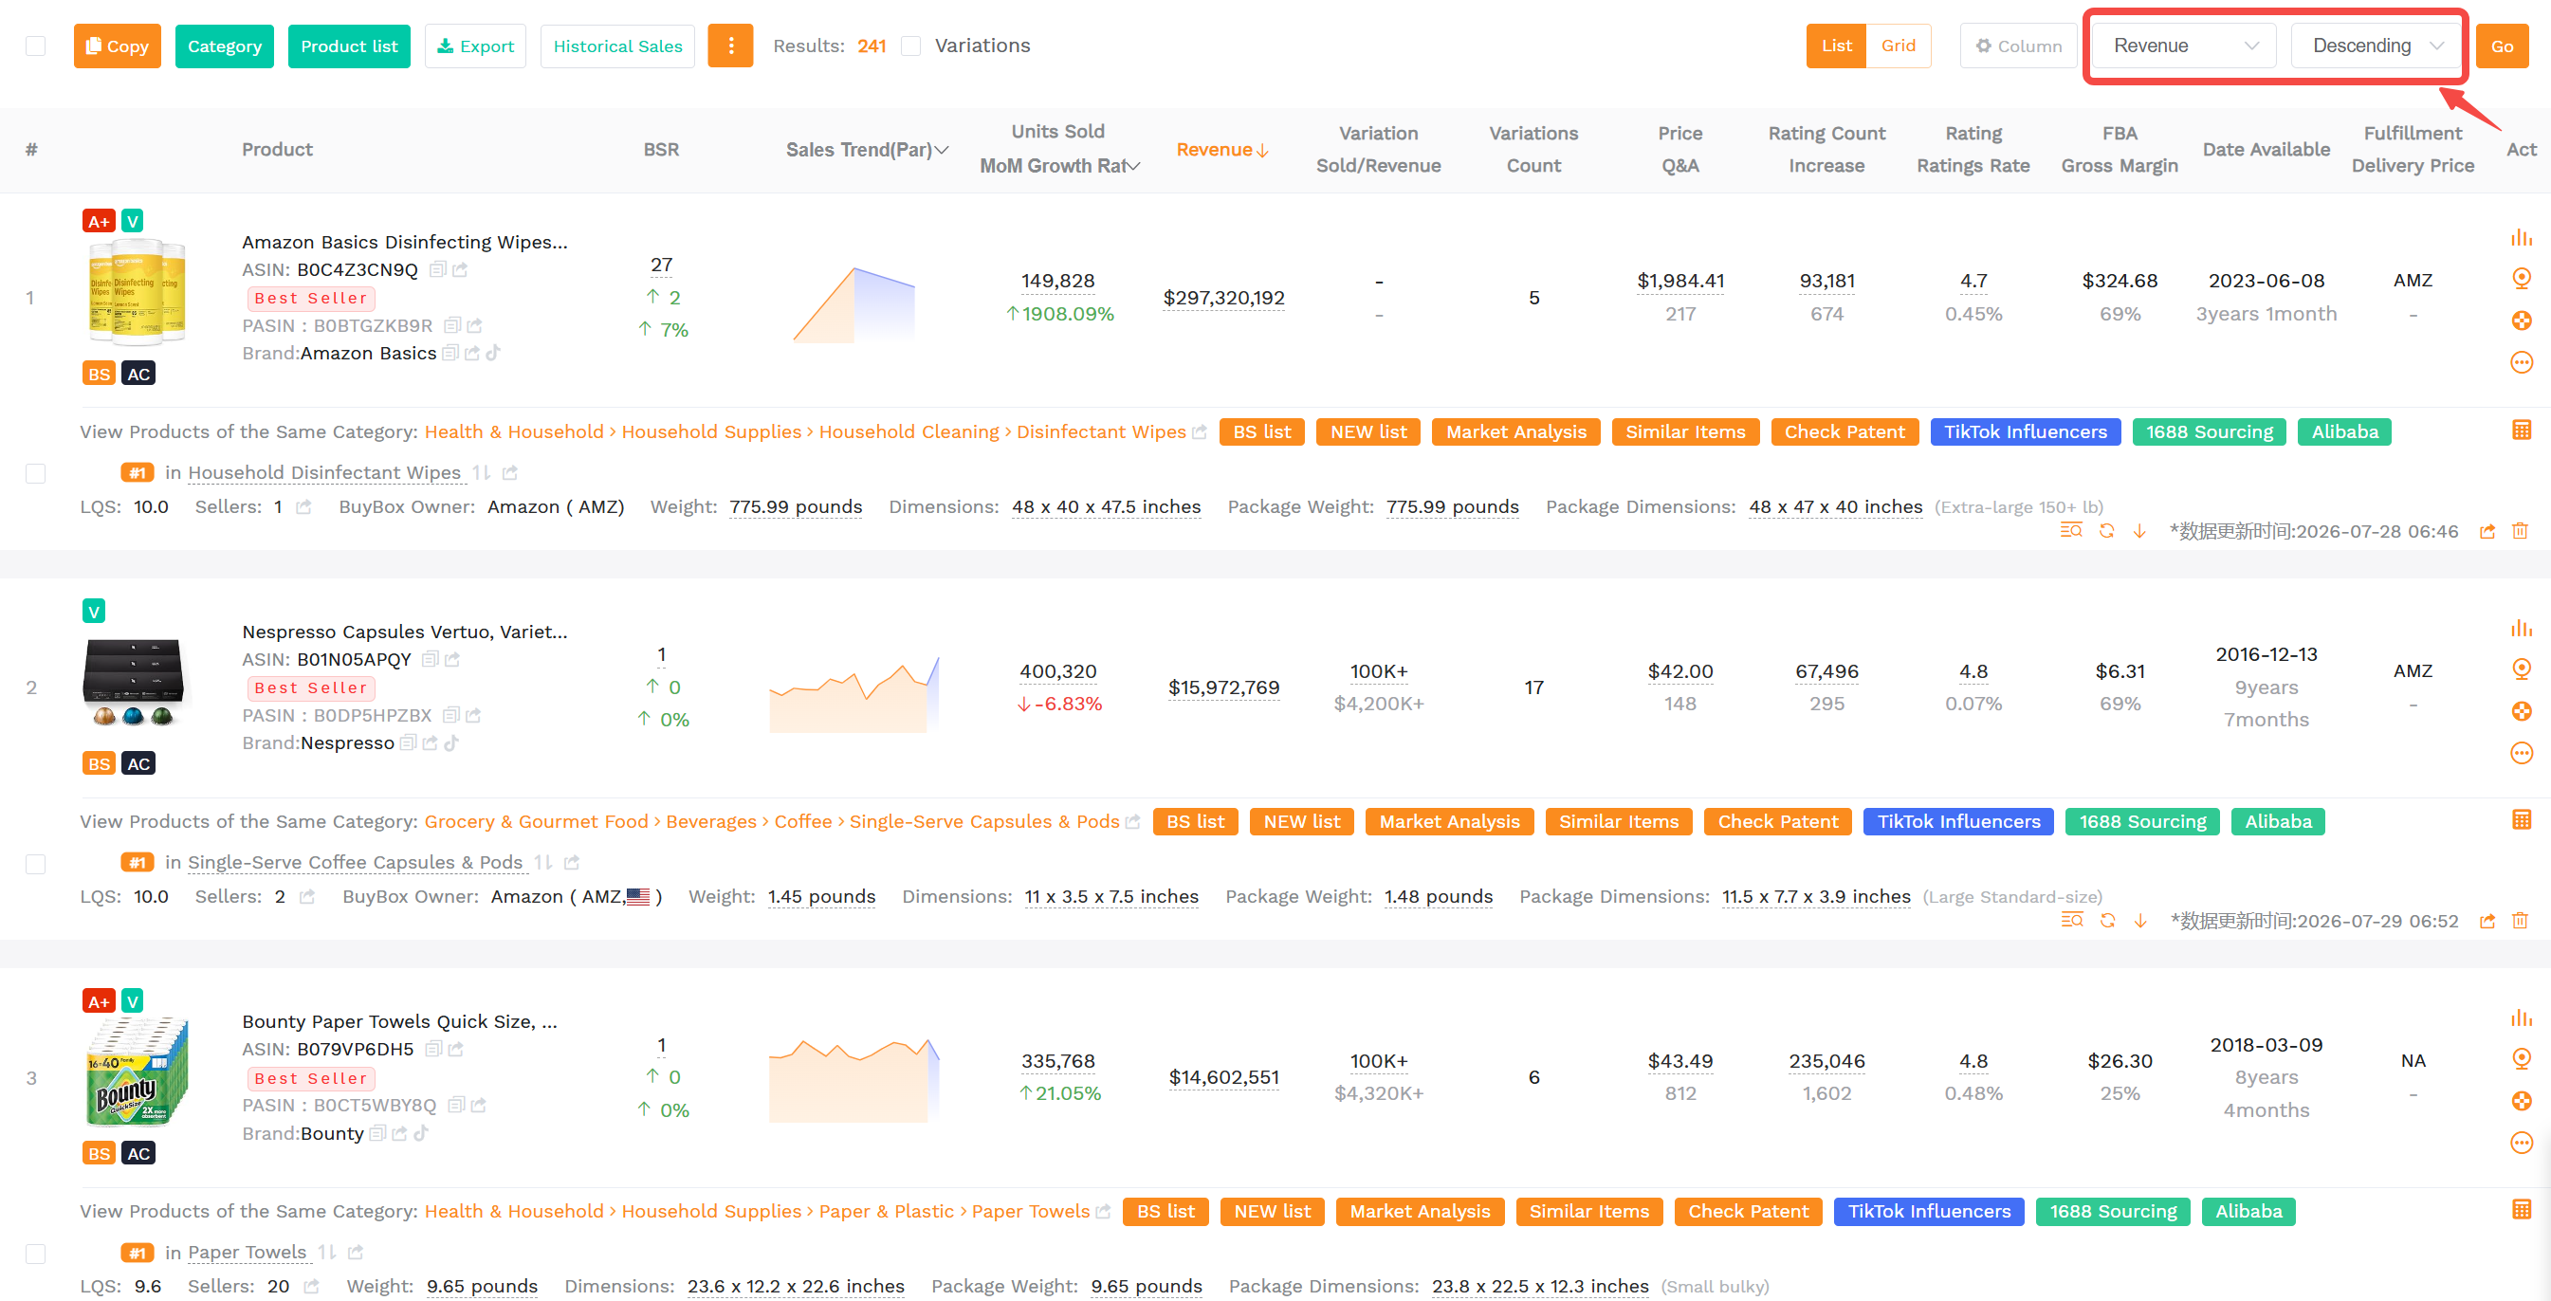Toggle the select-all checkbox at top left
This screenshot has width=2551, height=1301.
(36, 46)
